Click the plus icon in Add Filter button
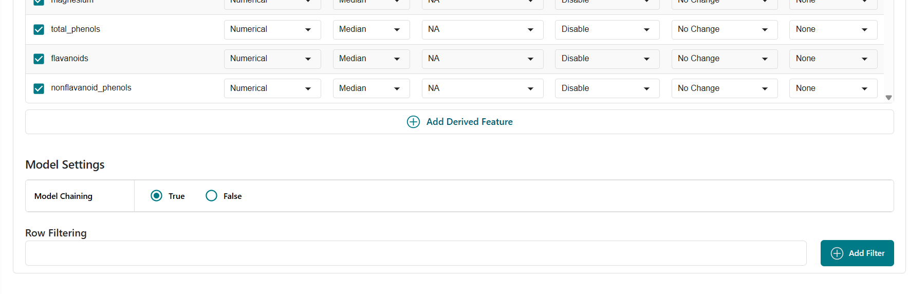 pos(837,253)
